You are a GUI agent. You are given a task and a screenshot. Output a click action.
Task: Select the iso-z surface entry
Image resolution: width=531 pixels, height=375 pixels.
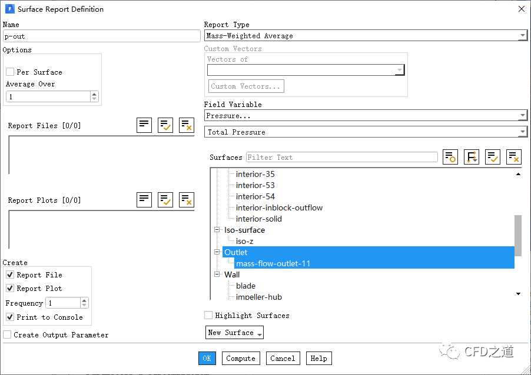pos(244,241)
